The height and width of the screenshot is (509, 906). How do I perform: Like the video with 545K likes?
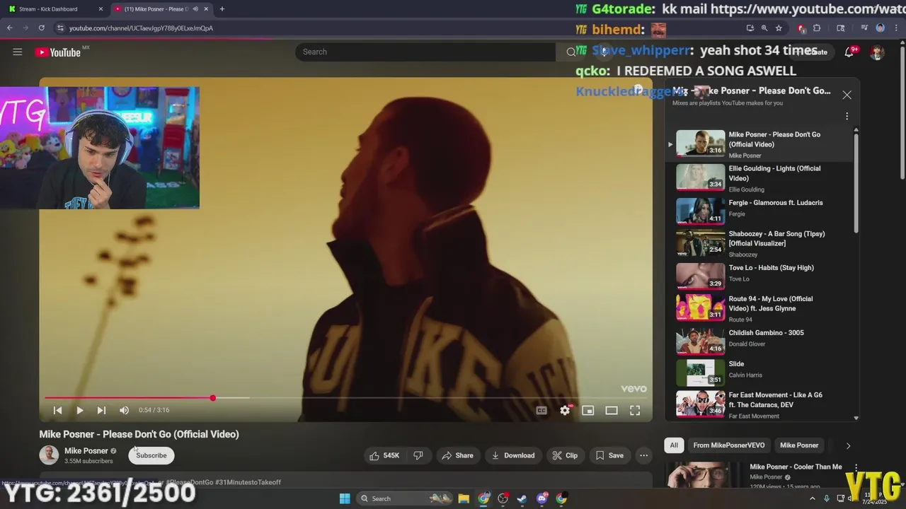point(384,455)
